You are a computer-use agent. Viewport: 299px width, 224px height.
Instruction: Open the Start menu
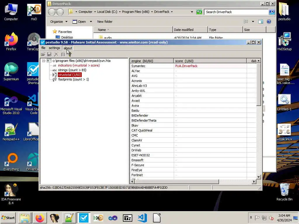pos(8,218)
